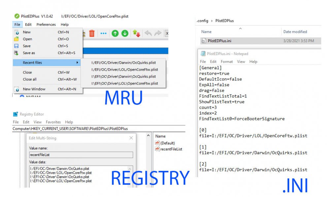
Task: Click the undo arrow in toolbar
Action: (148, 33)
